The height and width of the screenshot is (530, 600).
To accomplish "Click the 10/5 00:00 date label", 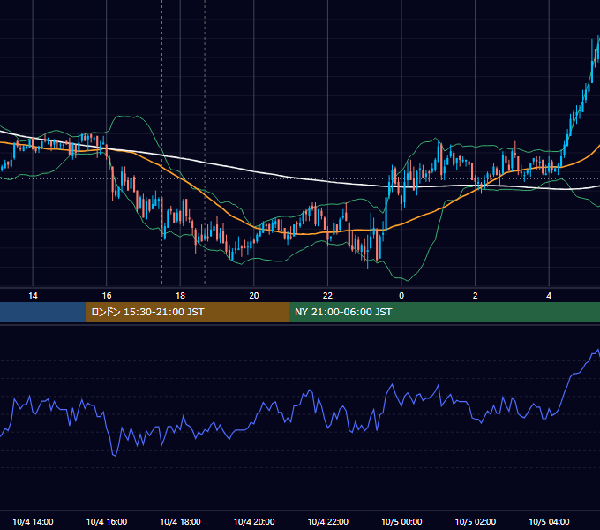I will 401,521.
